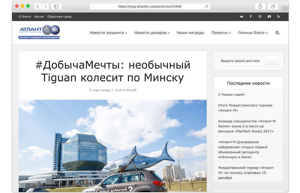Submit search with the sidebar search button

click(x=272, y=61)
